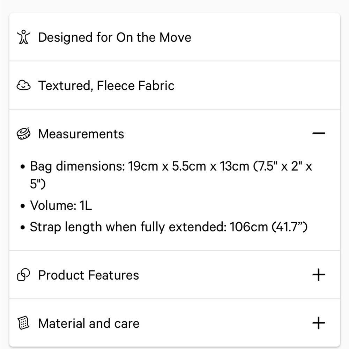Viewport: 349px width, 349px height.
Task: Click the Bag dimensions bullet text
Action: point(171,175)
